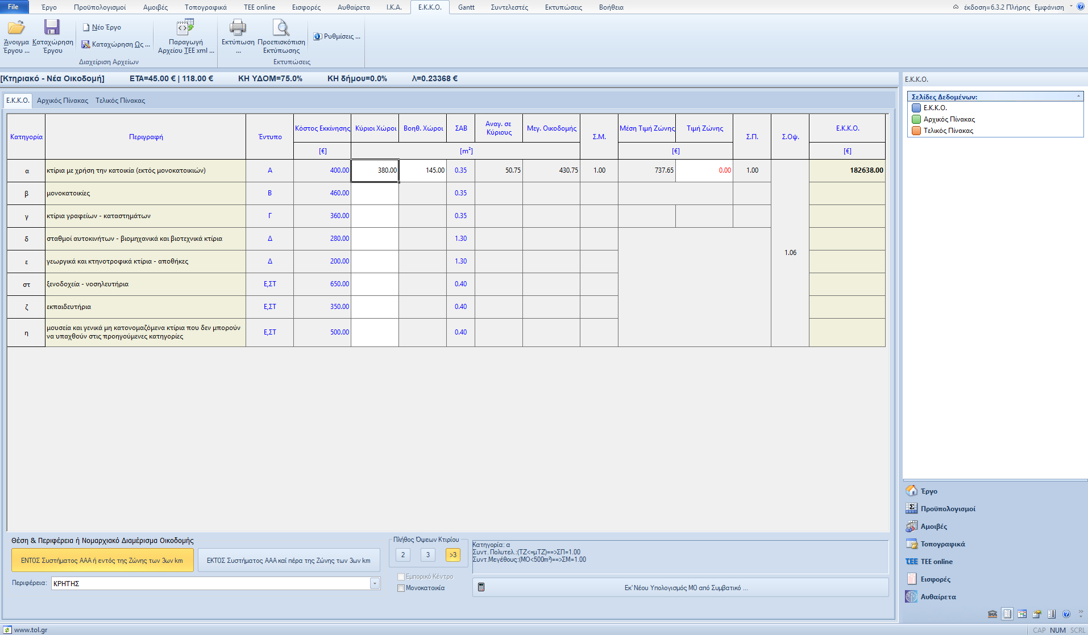Generate TEE xml file via Παραγωγή Αρχείου

tap(185, 27)
